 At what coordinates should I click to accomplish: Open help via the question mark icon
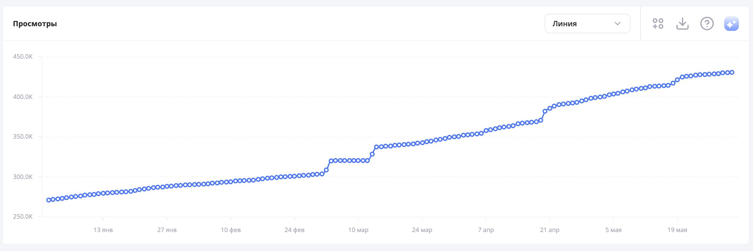point(707,24)
